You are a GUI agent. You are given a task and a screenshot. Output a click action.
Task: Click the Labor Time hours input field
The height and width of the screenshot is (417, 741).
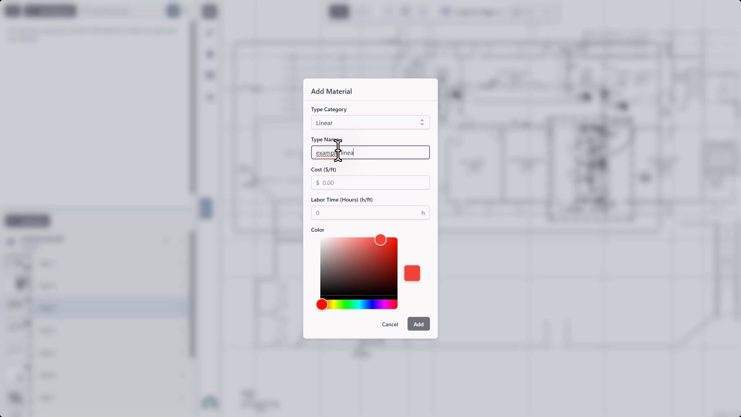click(370, 213)
